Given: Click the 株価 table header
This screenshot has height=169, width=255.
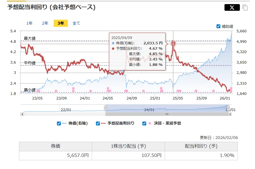Looking at the screenshot, I should (x=55, y=146).
